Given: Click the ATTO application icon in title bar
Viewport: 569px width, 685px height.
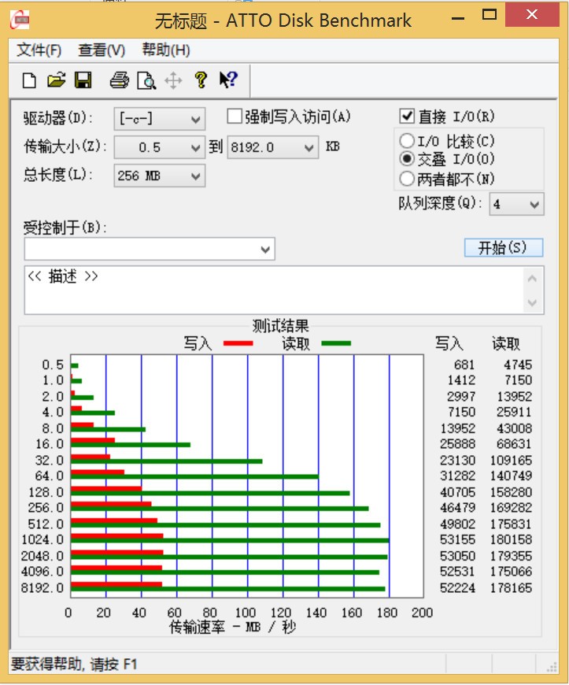Looking at the screenshot, I should coord(20,20).
